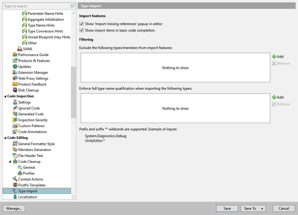Disable 'Show import items in basic code completion'
This screenshot has height=215, width=298.
tap(81, 30)
